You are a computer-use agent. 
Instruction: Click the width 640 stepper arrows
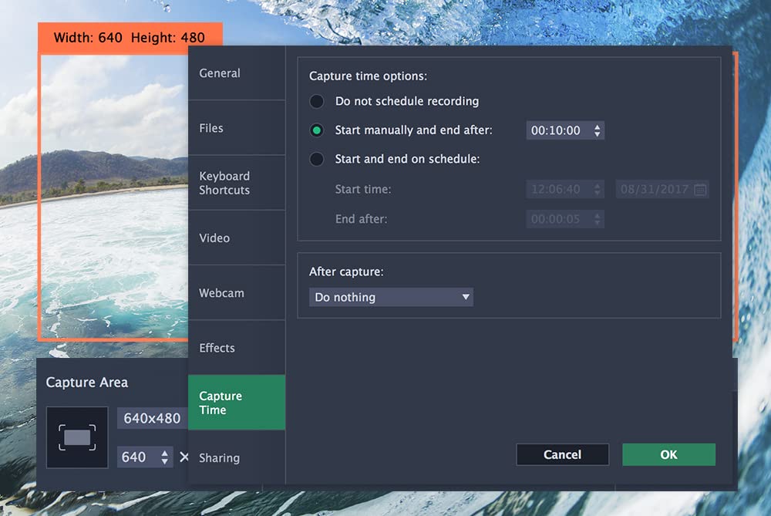165,457
